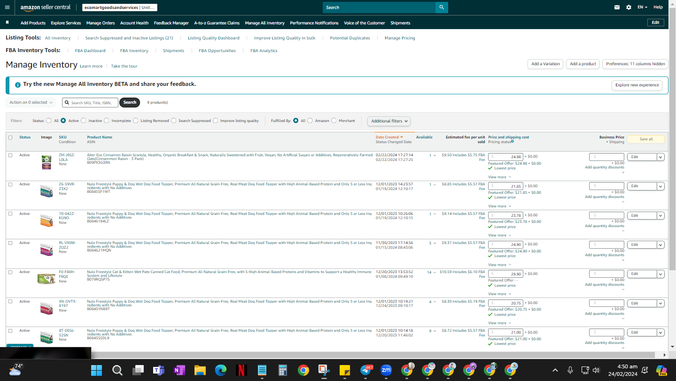Viewport: 676px width, 381px height.
Task: Open Listing Quality Dashboard tab
Action: pyautogui.click(x=214, y=38)
